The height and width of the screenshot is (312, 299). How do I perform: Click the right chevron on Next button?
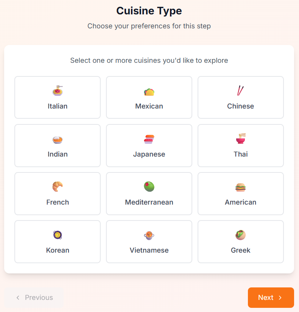(x=280, y=298)
